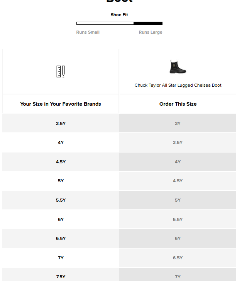Select the 6Y favorite brand size row
This screenshot has width=242, height=281.
[x=61, y=219]
